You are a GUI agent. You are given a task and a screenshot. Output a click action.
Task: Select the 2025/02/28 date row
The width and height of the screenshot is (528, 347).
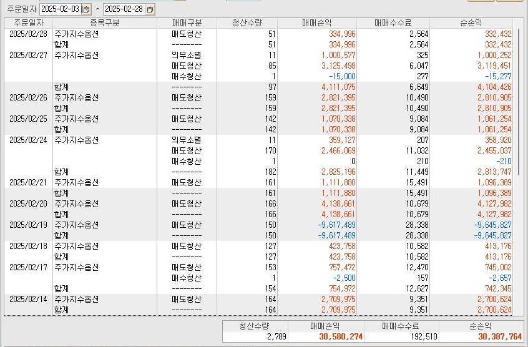tap(258, 34)
